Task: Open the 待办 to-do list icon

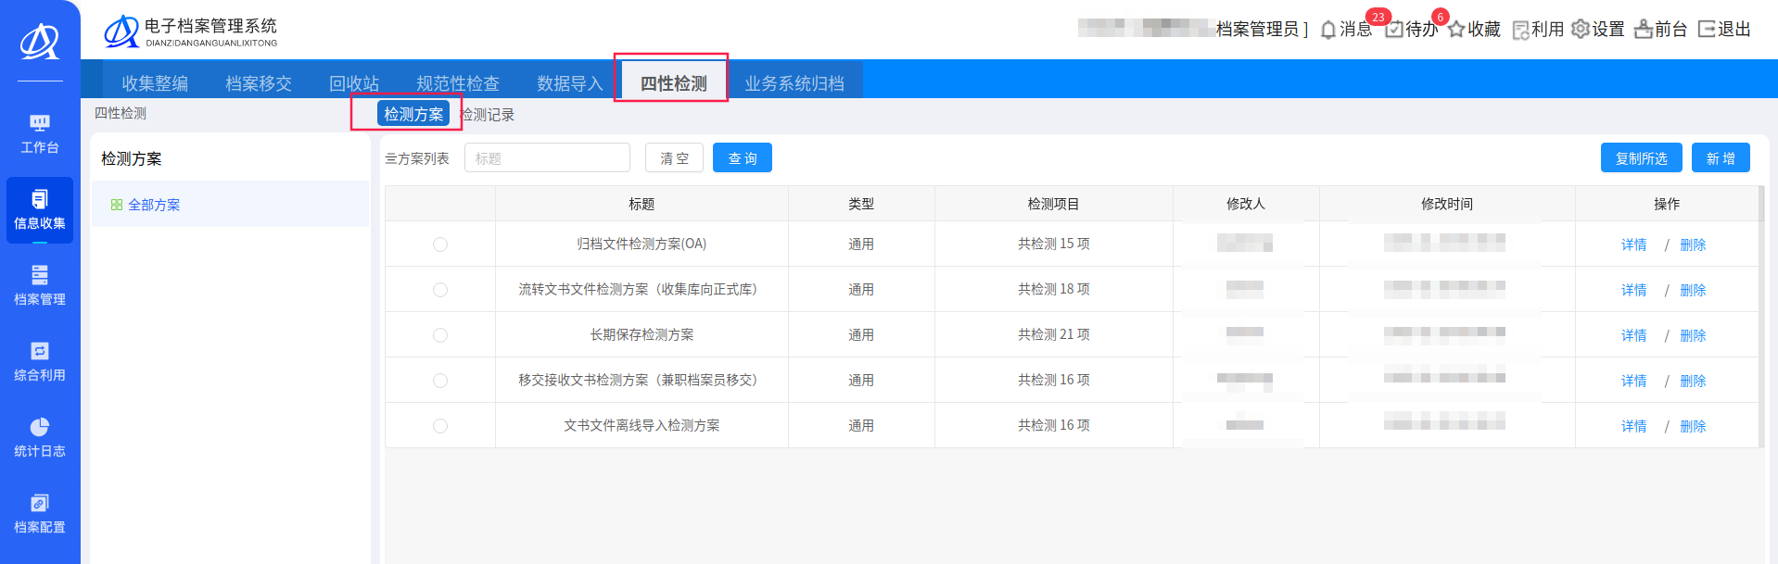Action: click(1394, 30)
